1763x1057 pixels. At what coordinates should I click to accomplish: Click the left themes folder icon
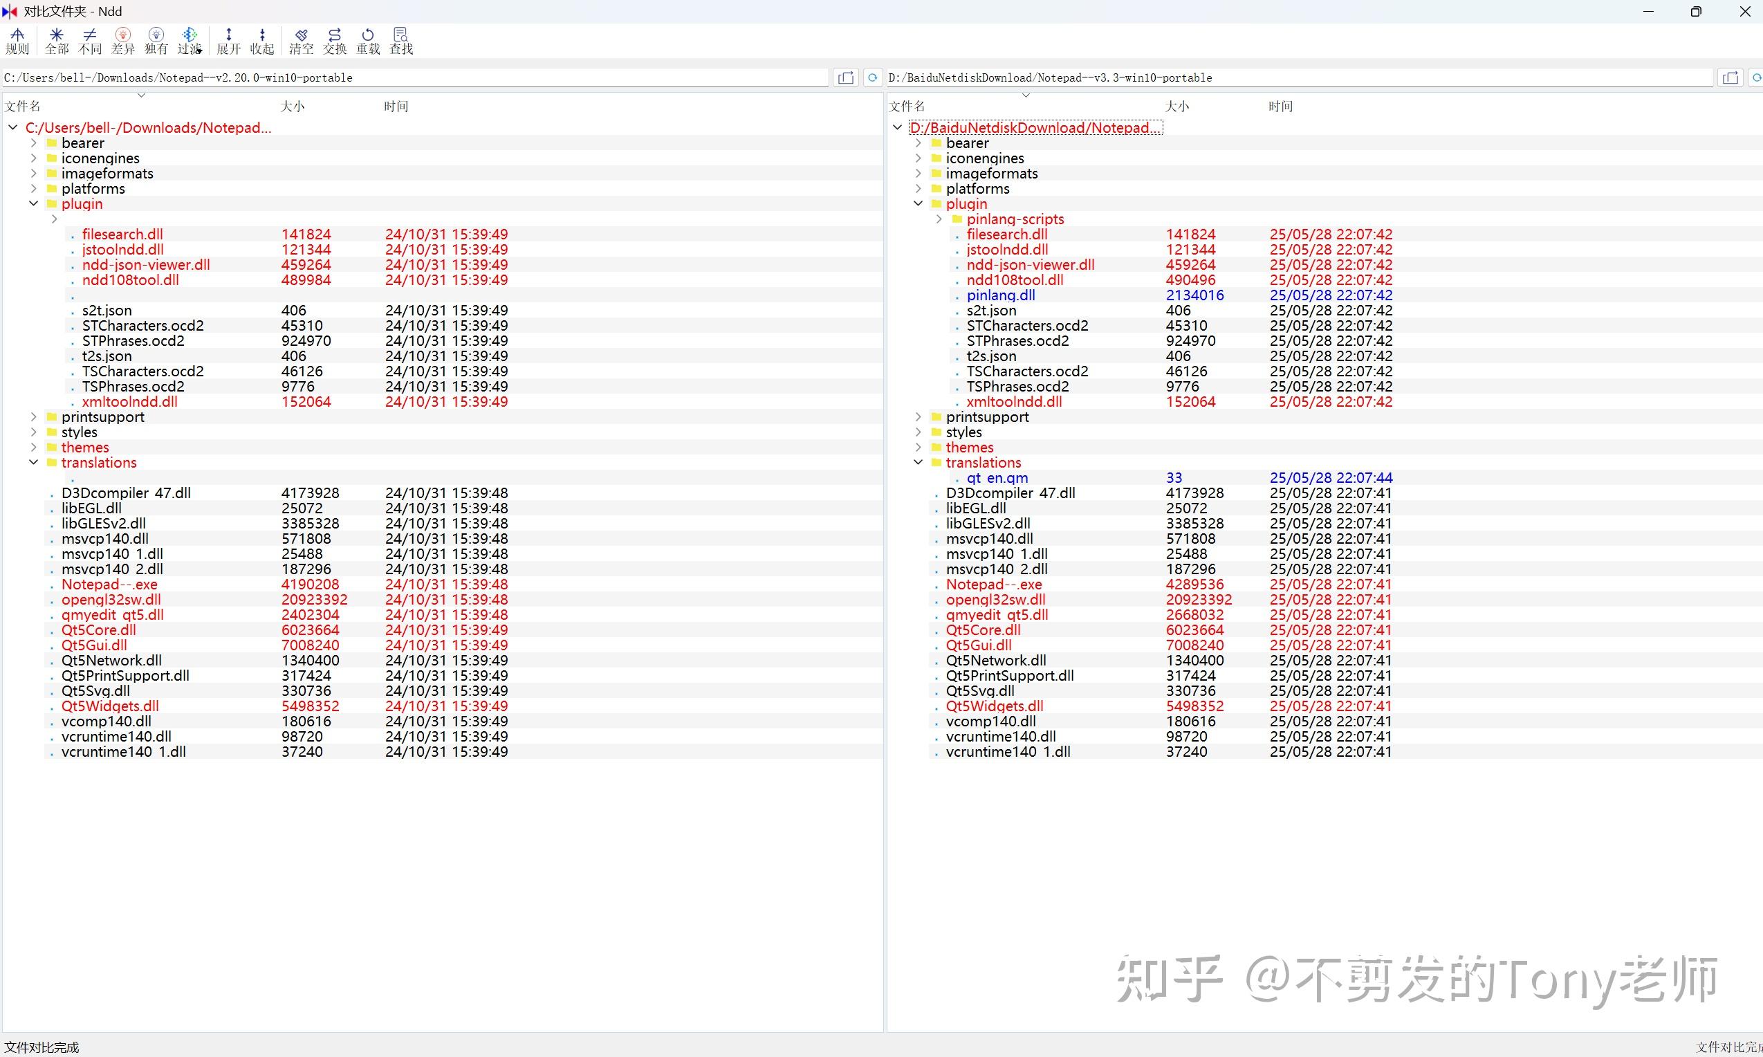click(x=51, y=448)
